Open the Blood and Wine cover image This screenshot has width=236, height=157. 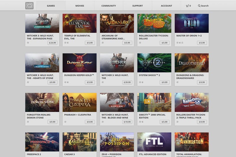coord(117,102)
